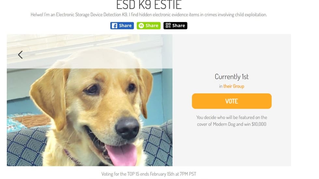Click the Facebook logo icon
Image resolution: width=319 pixels, height=179 pixels.
115,26
